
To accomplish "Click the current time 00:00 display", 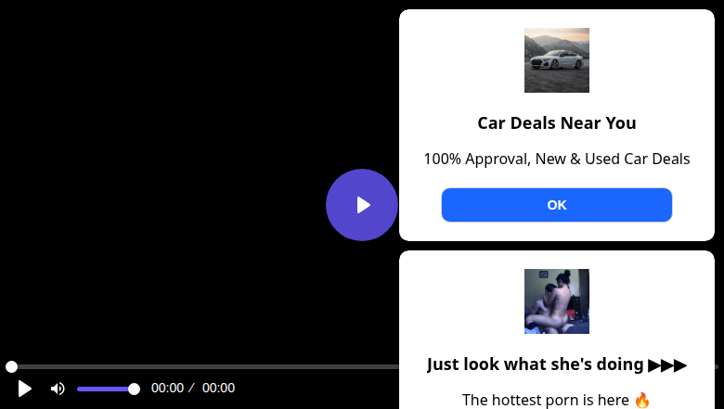I will pos(168,388).
